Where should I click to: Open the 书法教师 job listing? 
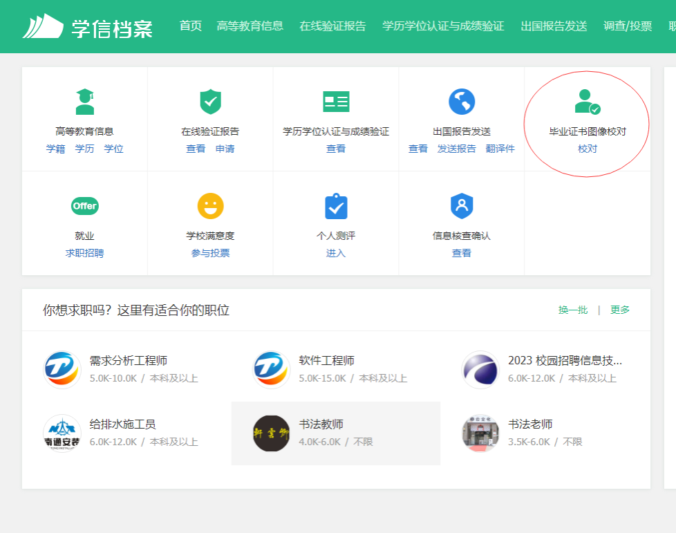pos(321,424)
